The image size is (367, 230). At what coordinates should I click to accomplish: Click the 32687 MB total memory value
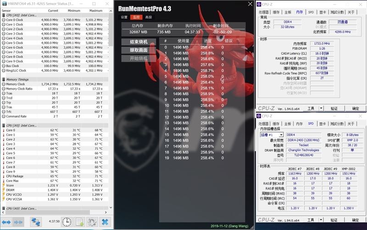pyautogui.click(x=138, y=32)
